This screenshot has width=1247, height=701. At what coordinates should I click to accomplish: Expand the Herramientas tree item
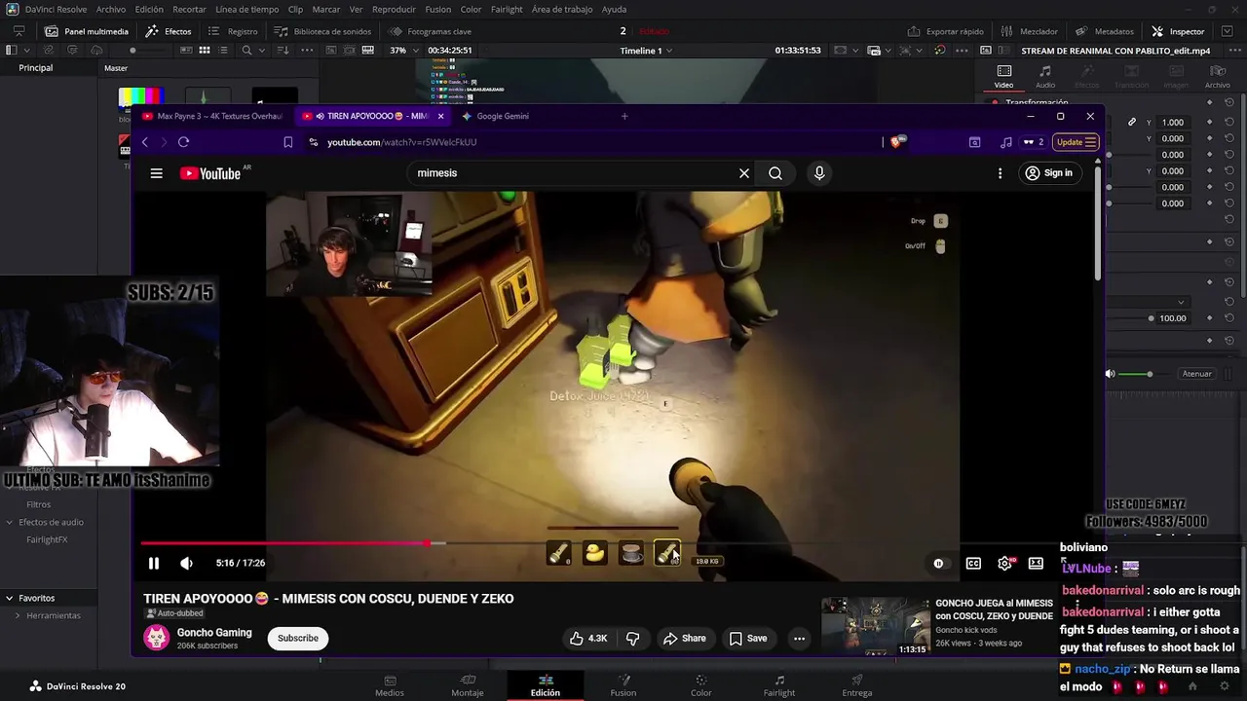(18, 615)
